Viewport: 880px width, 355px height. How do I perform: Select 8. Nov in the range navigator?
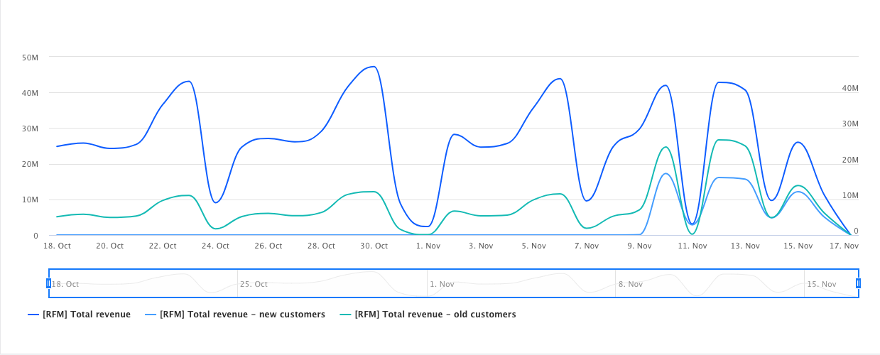tap(631, 284)
